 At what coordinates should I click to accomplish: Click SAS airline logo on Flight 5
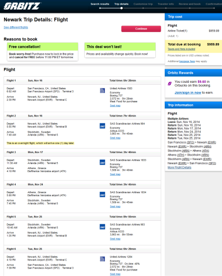coord(102,227)
